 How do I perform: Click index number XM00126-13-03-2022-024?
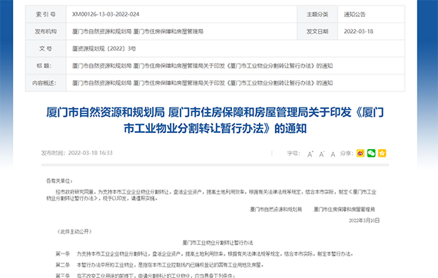(105, 15)
